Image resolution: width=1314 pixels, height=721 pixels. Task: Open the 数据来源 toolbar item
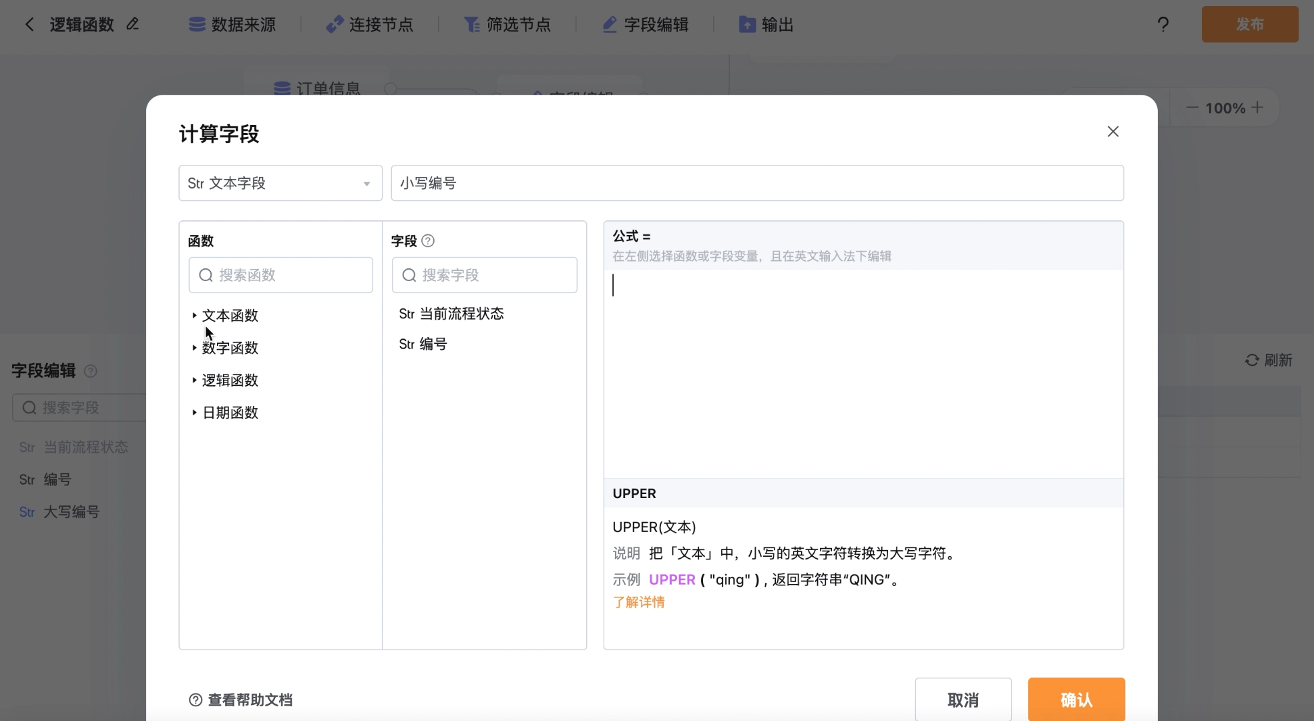(232, 25)
